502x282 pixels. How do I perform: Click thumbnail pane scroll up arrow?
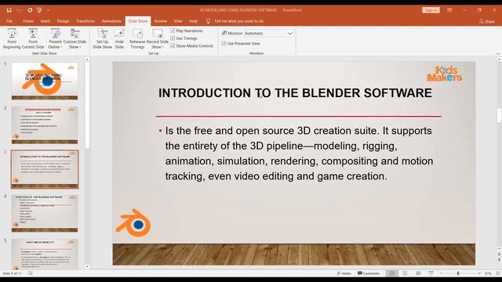tap(87, 60)
